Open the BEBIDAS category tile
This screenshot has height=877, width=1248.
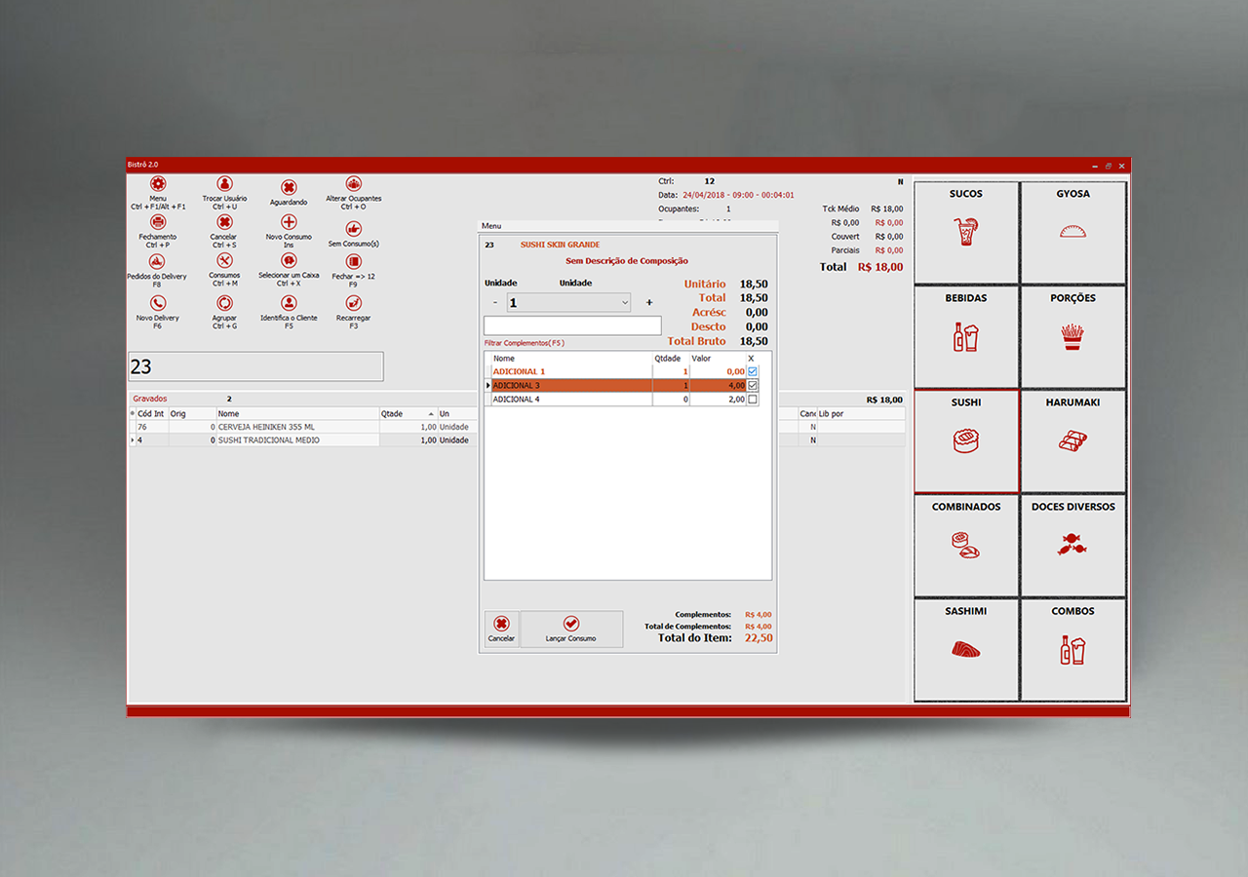coord(965,336)
